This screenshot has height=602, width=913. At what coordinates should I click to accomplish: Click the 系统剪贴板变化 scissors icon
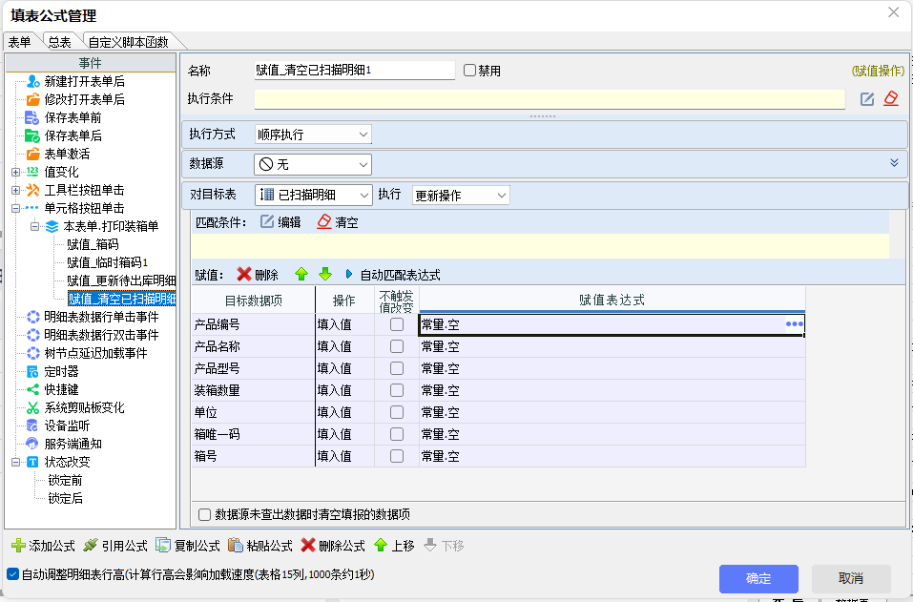[32, 407]
